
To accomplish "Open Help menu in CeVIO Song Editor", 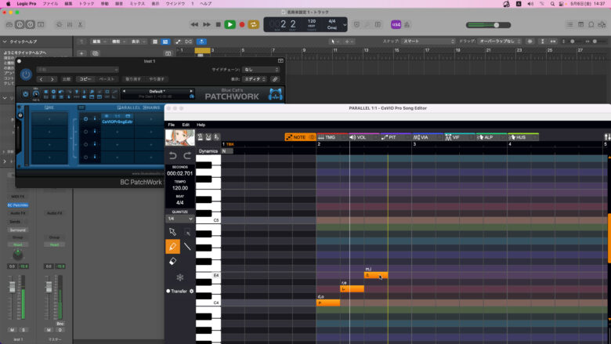I will (201, 125).
